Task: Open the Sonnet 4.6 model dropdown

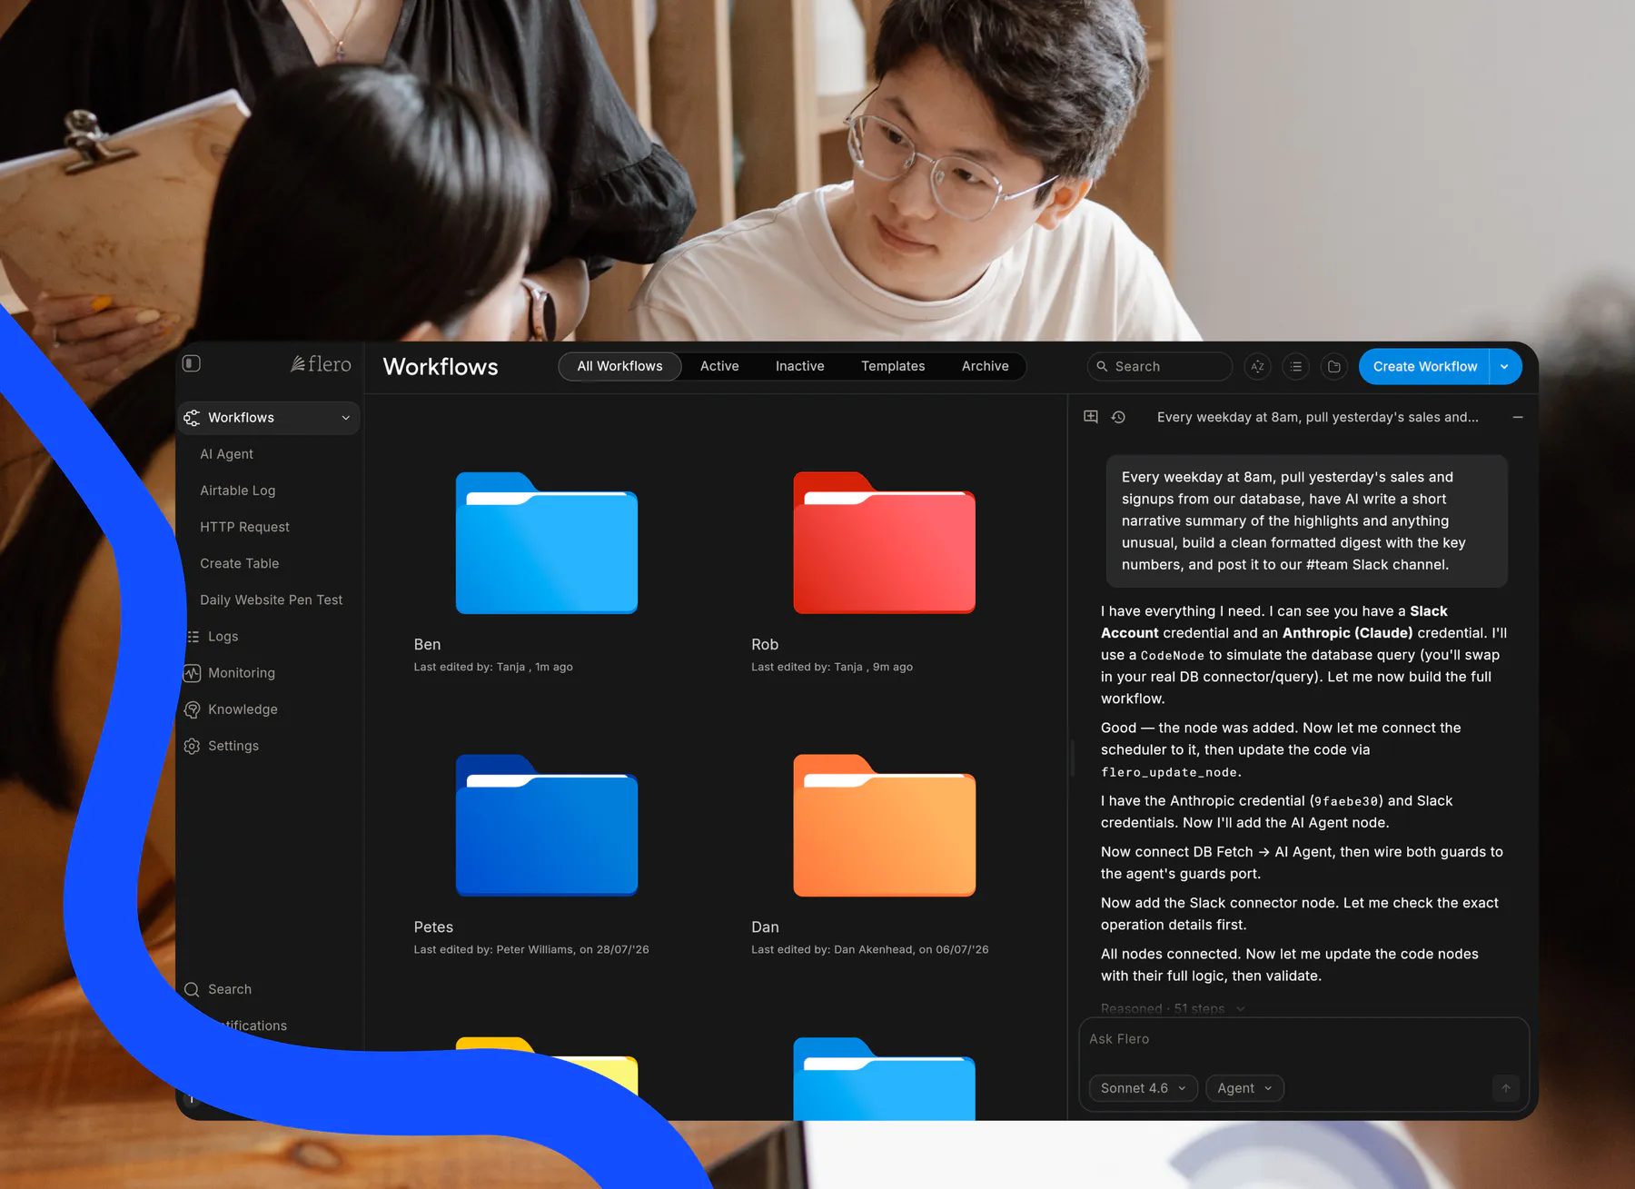Action: pyautogui.click(x=1143, y=1088)
